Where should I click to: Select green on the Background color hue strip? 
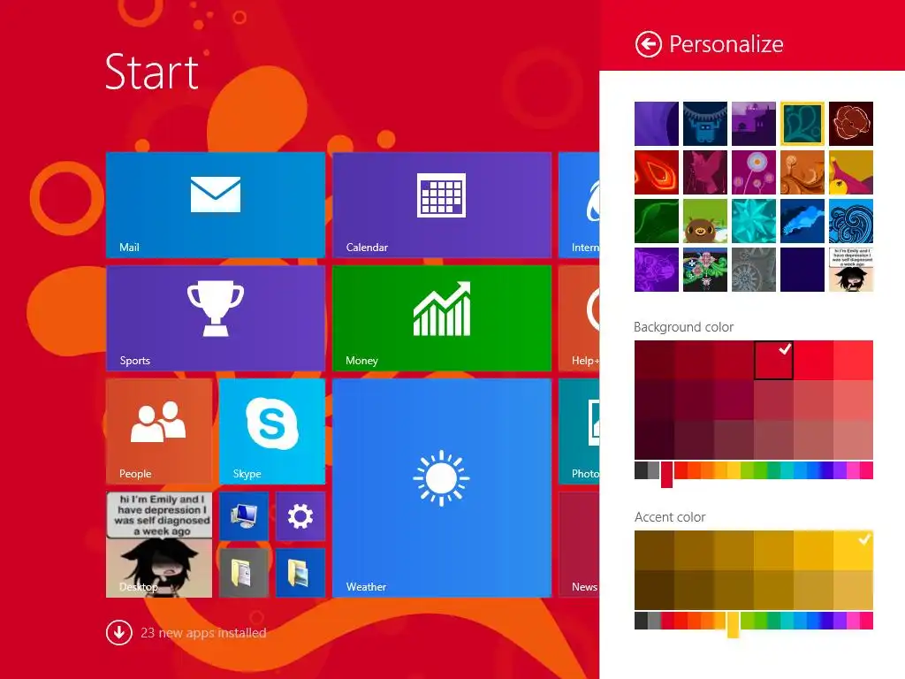(x=760, y=470)
